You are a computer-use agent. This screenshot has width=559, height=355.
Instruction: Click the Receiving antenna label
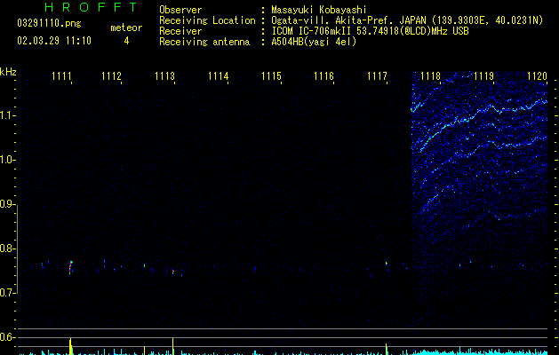pyautogui.click(x=204, y=42)
